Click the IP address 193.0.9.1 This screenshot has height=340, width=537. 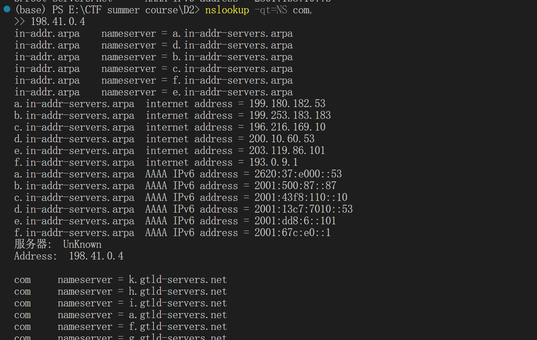274,162
